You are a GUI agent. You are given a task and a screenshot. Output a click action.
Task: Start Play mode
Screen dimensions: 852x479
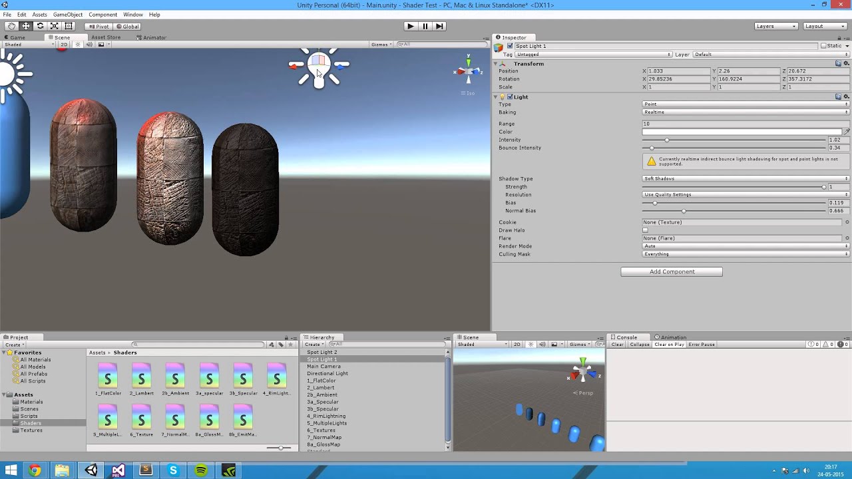point(411,26)
